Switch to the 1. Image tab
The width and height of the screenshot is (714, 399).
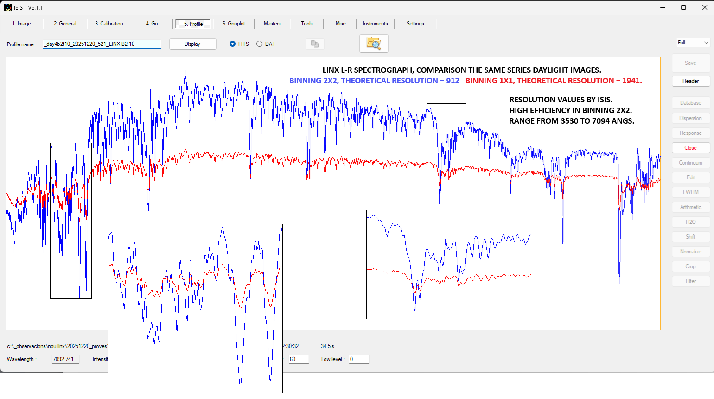pyautogui.click(x=21, y=24)
